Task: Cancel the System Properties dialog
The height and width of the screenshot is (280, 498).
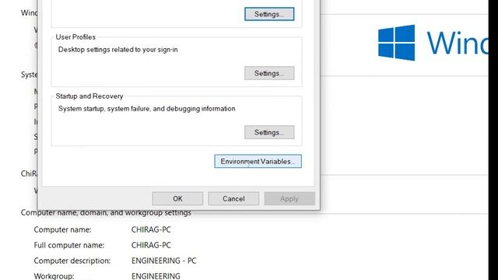Action: coord(233,199)
